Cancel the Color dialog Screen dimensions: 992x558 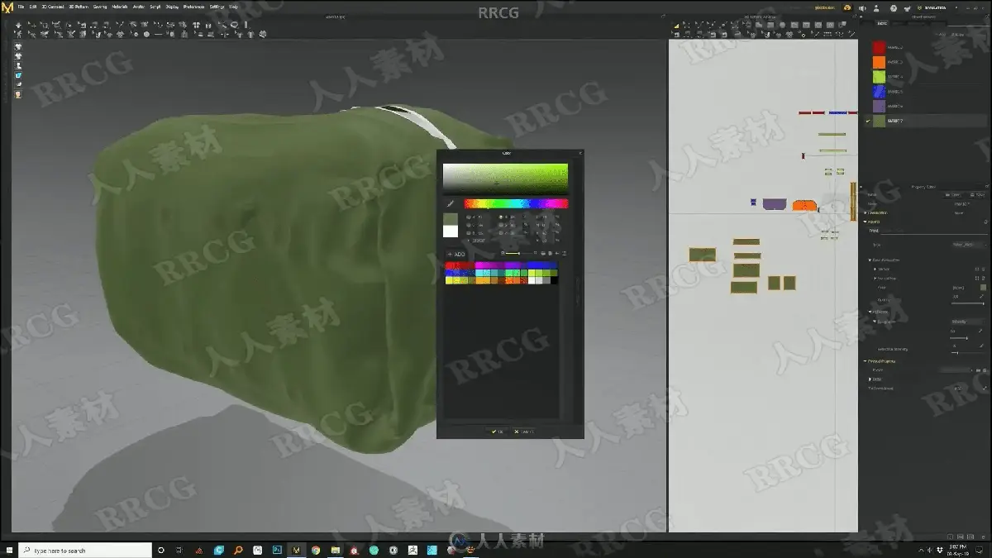(x=522, y=432)
